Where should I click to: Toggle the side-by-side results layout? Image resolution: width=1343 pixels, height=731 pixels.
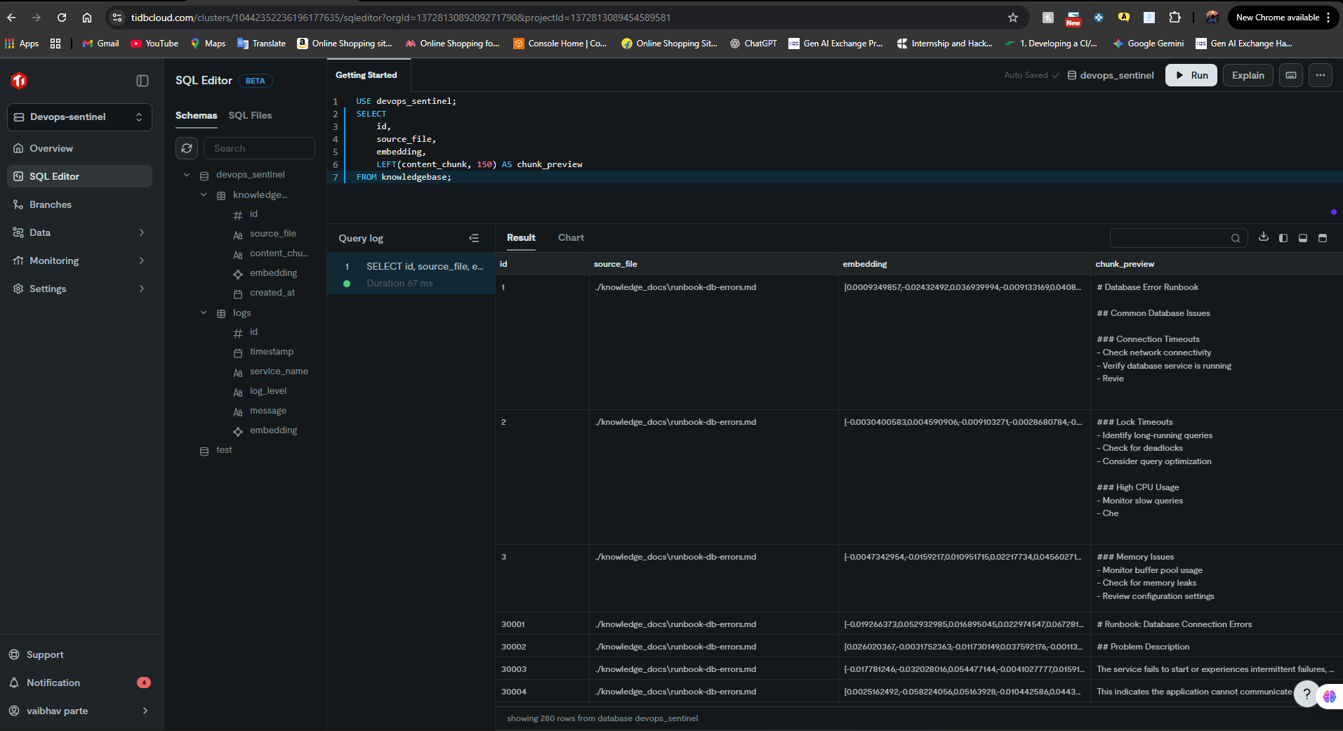[x=1283, y=238]
